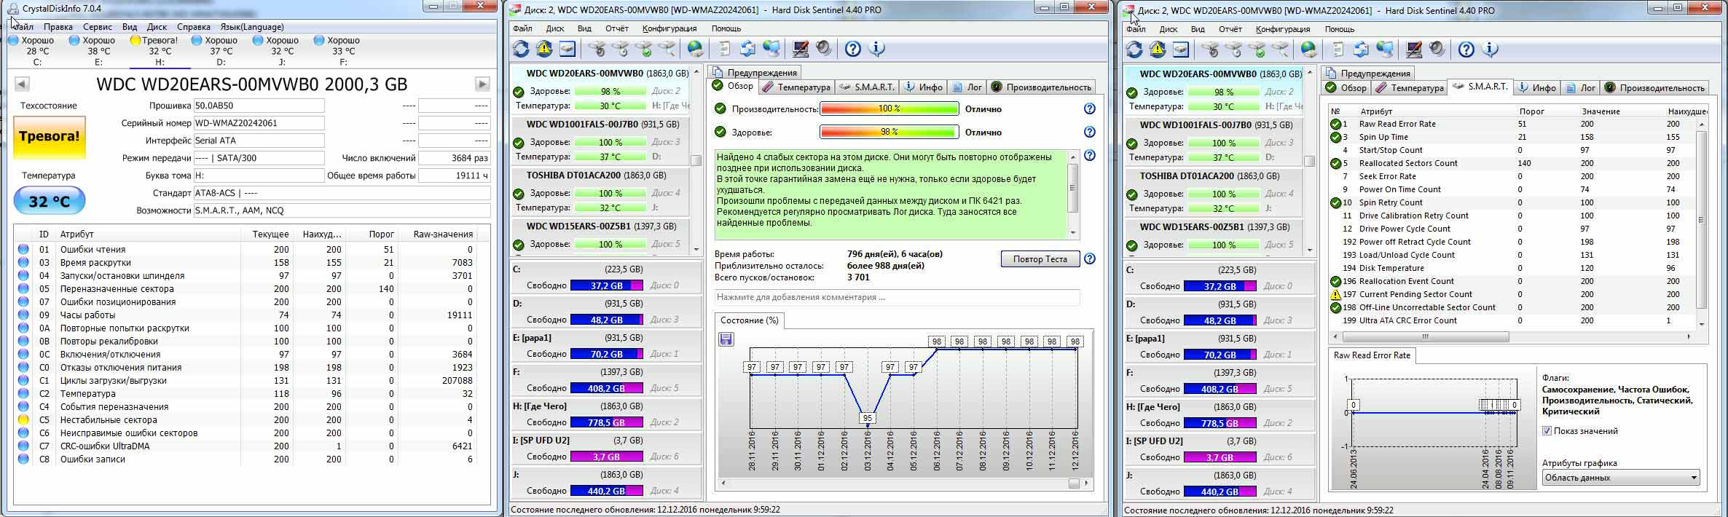Viewport: 1728px width, 517px height.
Task: Toggle the Показ значений checkbox
Action: [1547, 431]
